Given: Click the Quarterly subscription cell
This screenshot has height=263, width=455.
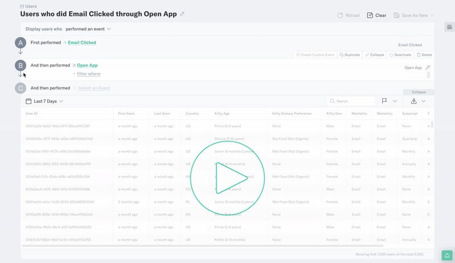Looking at the screenshot, I should tap(409, 139).
